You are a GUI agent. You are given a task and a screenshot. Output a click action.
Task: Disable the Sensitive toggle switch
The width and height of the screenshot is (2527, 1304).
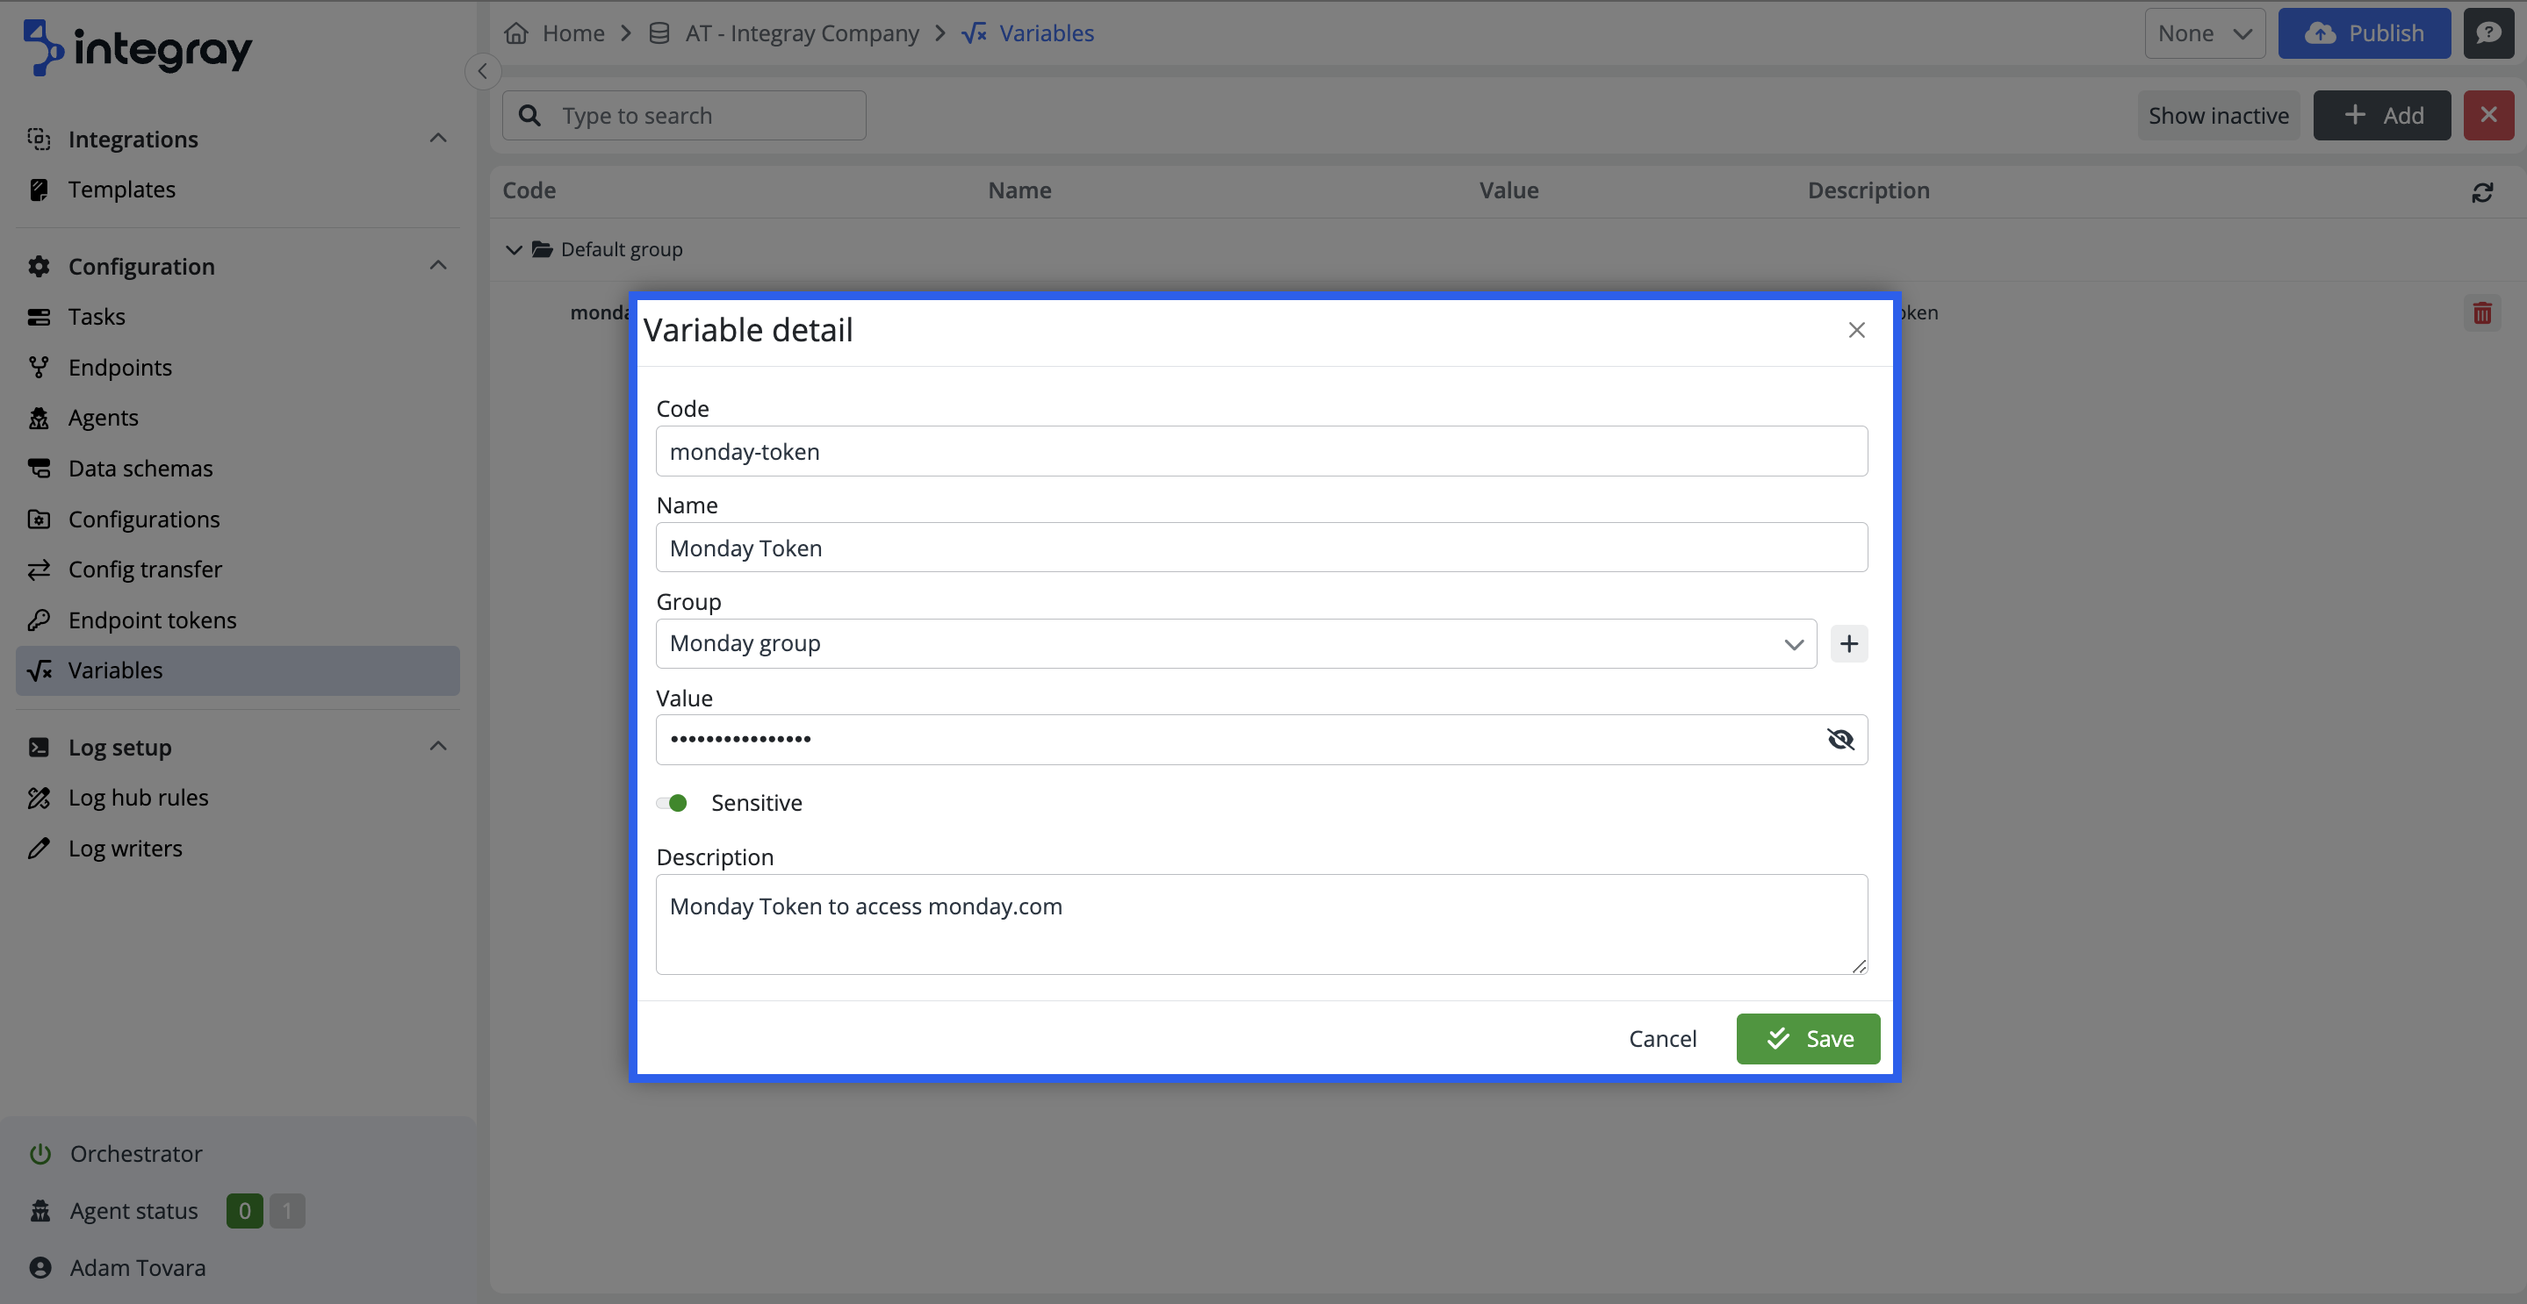[672, 803]
